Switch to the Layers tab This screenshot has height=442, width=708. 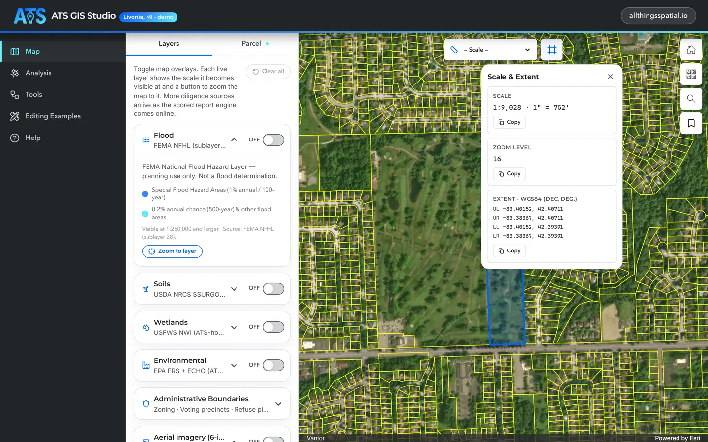[x=169, y=44]
